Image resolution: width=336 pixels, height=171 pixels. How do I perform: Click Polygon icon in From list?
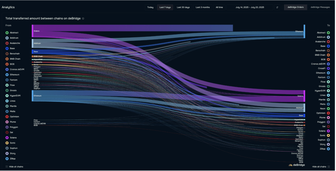[x=7, y=127]
